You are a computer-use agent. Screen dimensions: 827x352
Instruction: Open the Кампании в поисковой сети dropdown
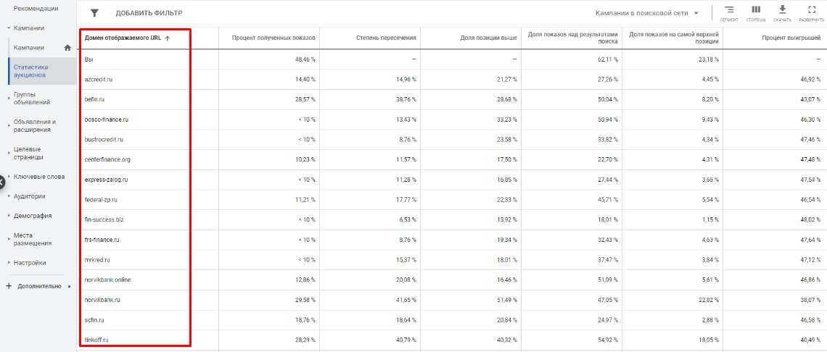[646, 13]
